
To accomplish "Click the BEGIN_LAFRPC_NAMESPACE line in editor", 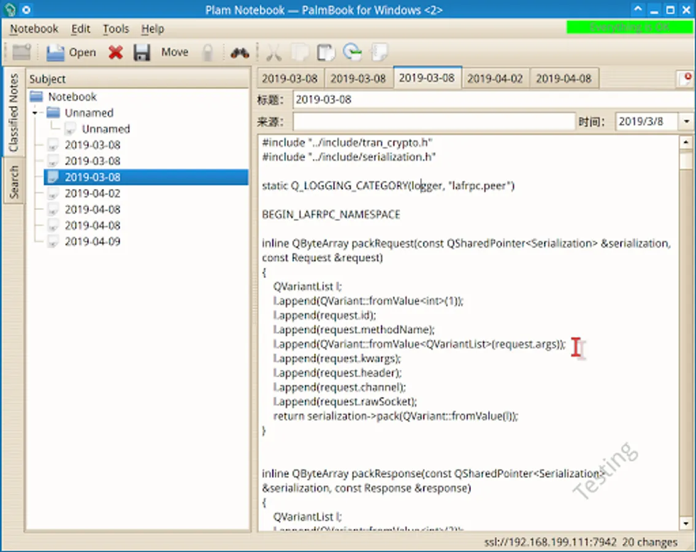I will (331, 215).
